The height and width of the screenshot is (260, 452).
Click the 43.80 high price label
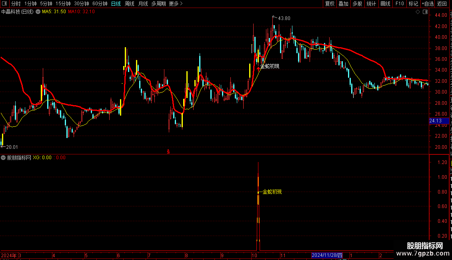click(x=284, y=18)
